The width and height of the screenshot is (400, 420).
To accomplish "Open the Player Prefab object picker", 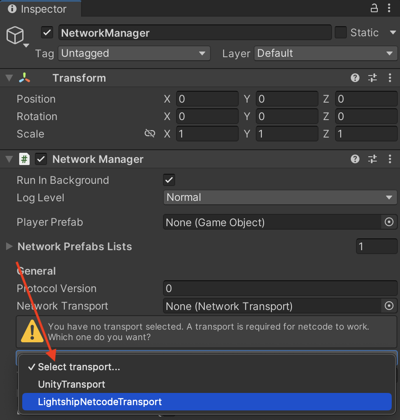I will tap(389, 222).
